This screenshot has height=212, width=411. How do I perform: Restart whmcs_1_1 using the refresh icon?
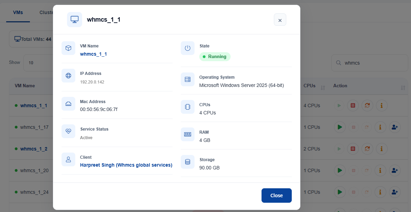tap(367, 105)
